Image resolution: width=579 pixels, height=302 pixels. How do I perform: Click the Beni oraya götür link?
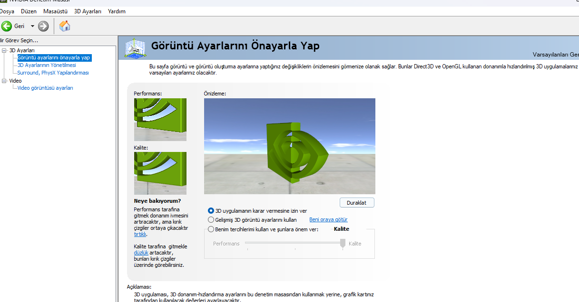pyautogui.click(x=328, y=219)
